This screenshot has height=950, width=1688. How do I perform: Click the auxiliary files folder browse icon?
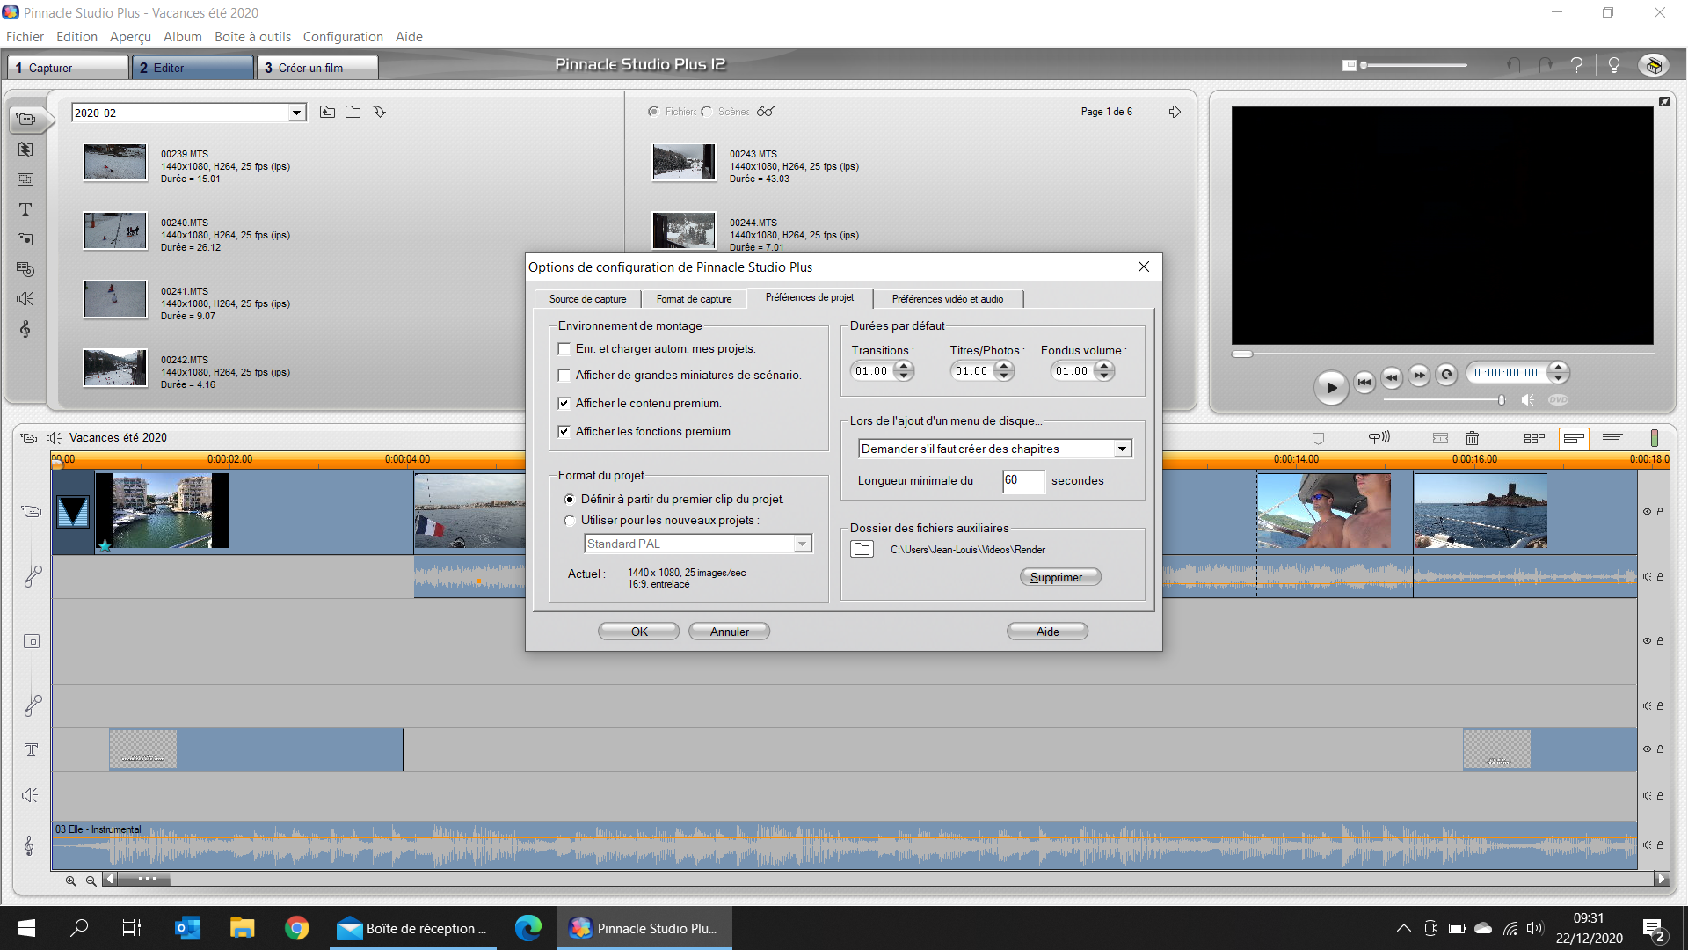coord(862,550)
